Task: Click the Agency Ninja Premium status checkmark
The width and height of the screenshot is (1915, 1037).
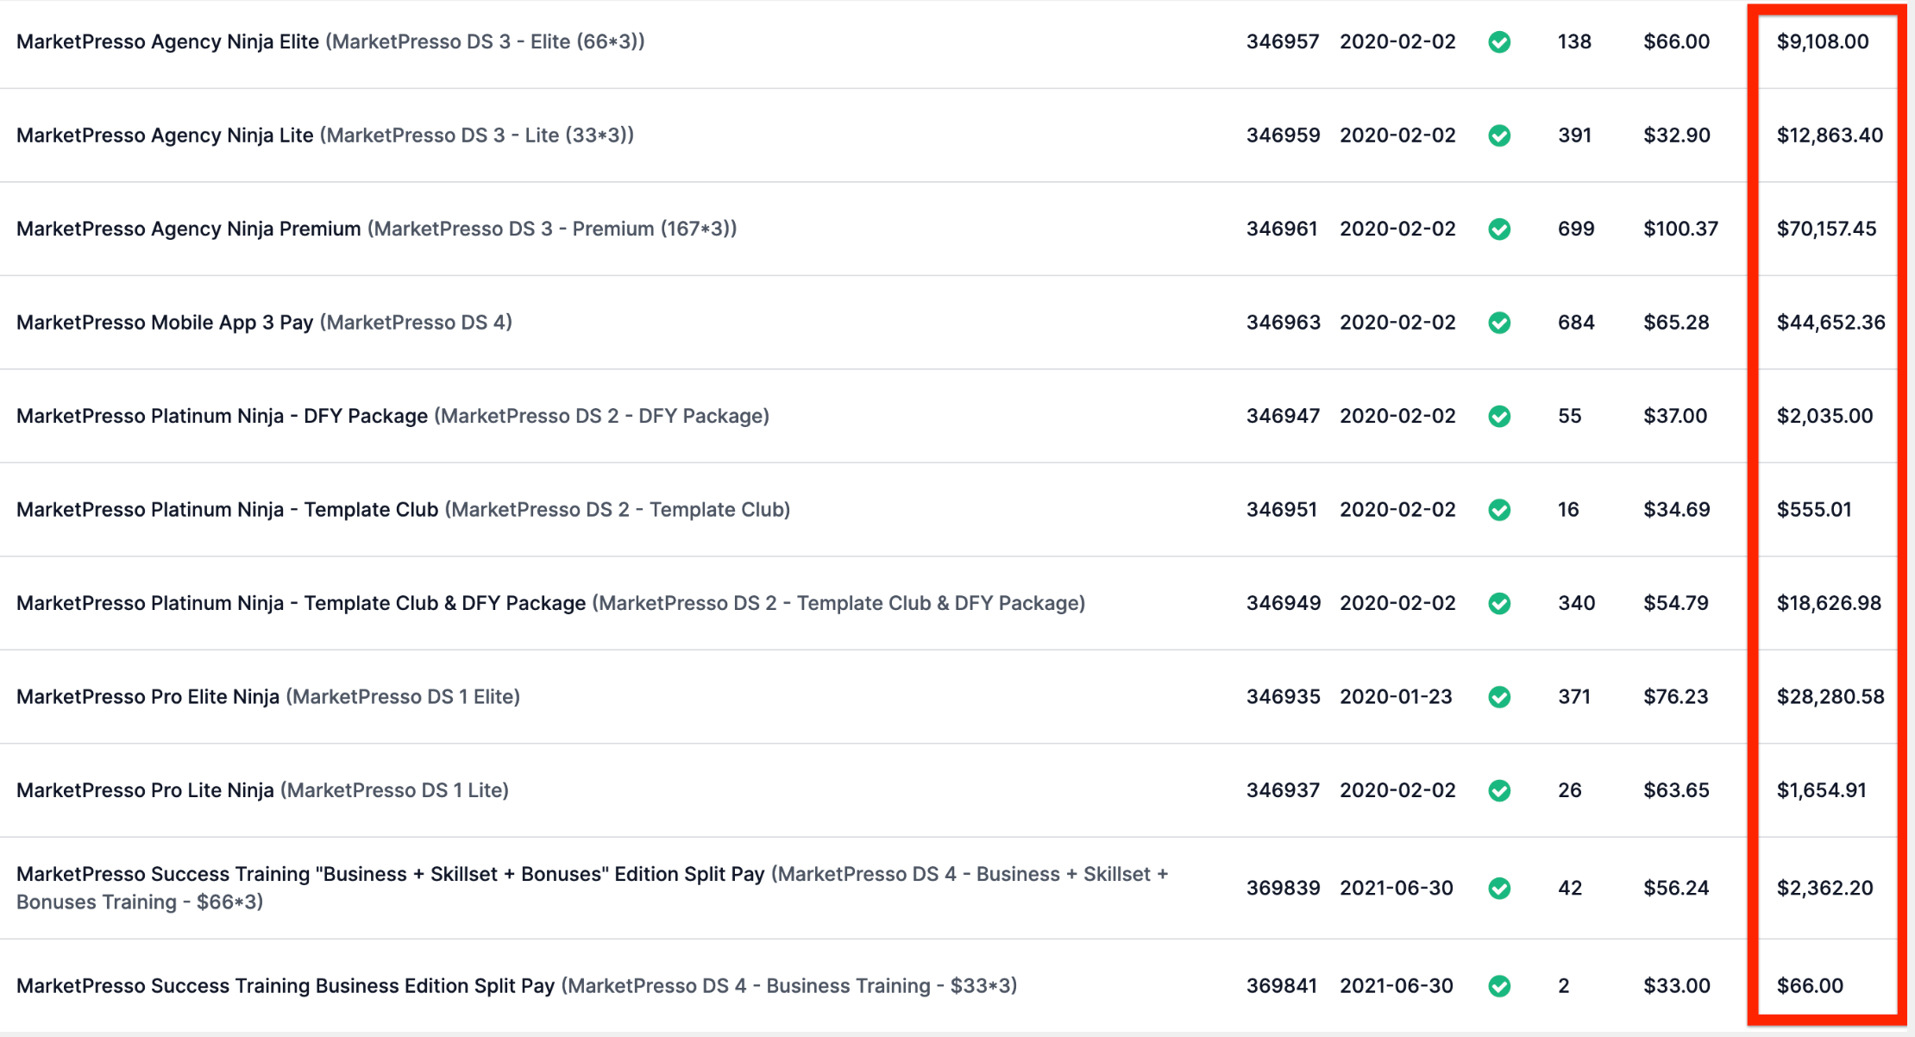Action: pyautogui.click(x=1499, y=229)
